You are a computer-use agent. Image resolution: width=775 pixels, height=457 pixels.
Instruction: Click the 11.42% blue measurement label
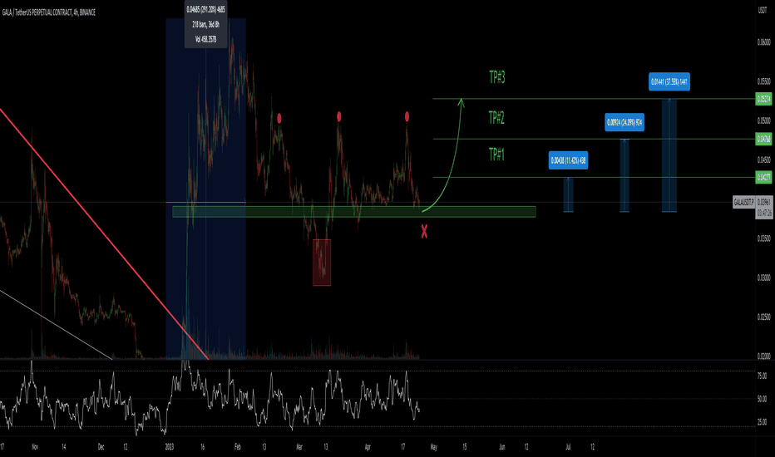point(568,160)
